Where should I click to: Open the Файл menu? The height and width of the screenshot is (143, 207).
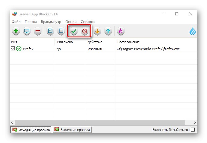pyautogui.click(x=16, y=21)
